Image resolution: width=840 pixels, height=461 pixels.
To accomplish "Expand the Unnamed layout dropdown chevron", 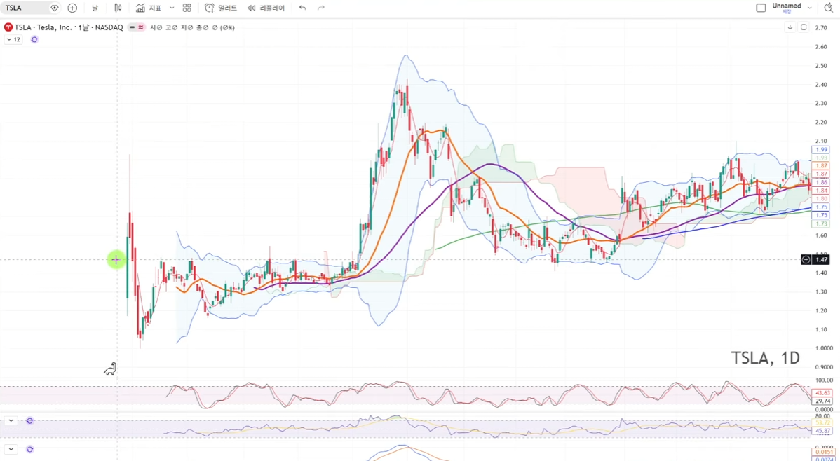I will click(809, 8).
